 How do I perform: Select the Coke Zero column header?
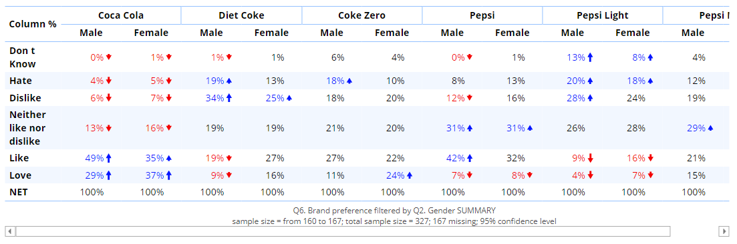pos(361,15)
